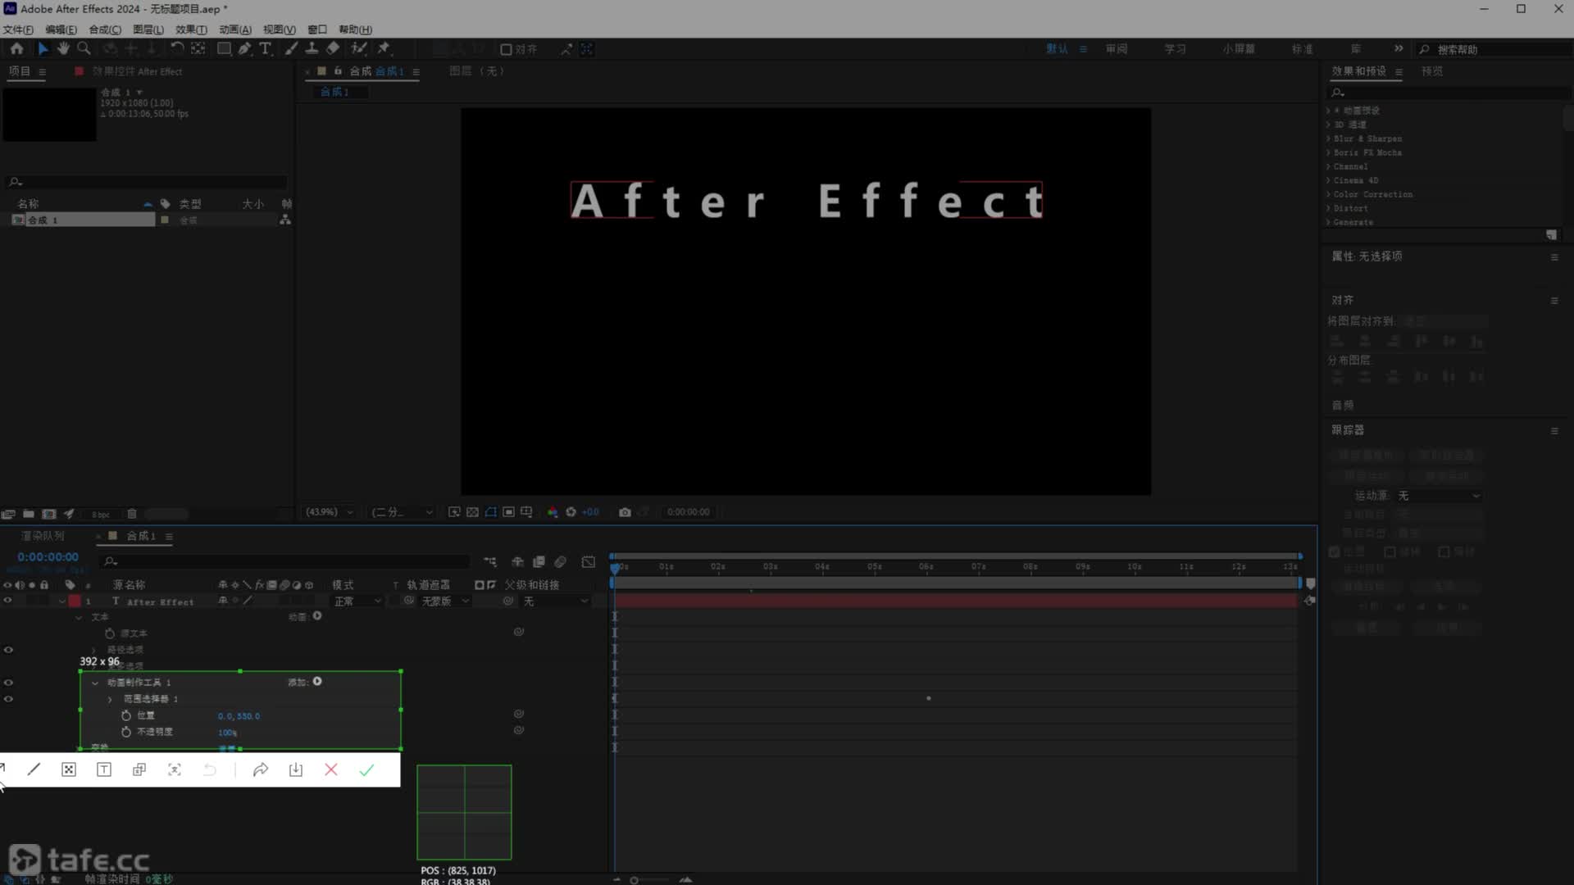Screen dimensions: 1574x885
Task: Select the Clone Stamp tool
Action: click(x=312, y=49)
